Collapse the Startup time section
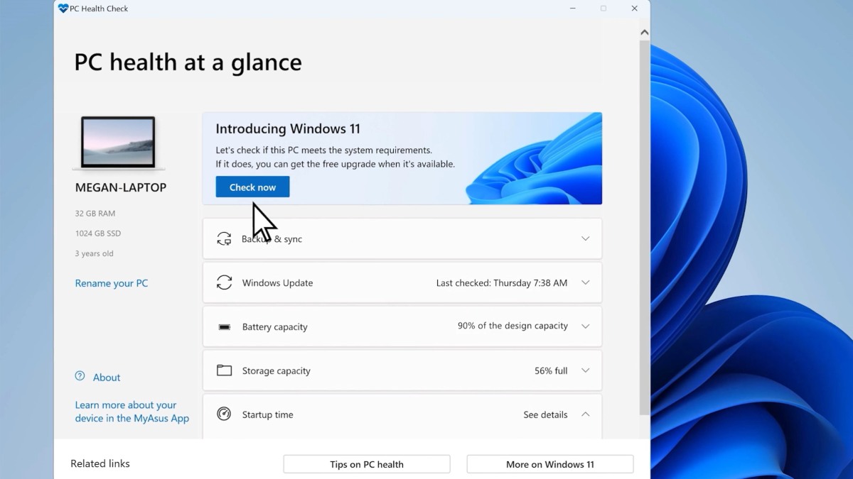853x479 pixels. (585, 414)
